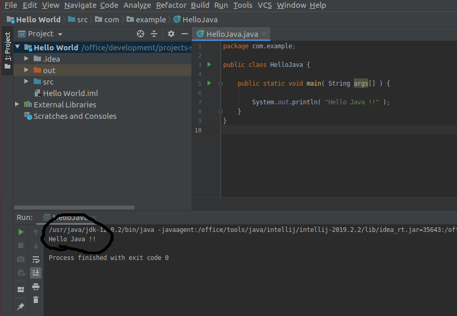Open the VCS menu
The width and height of the screenshot is (457, 316).
click(265, 5)
